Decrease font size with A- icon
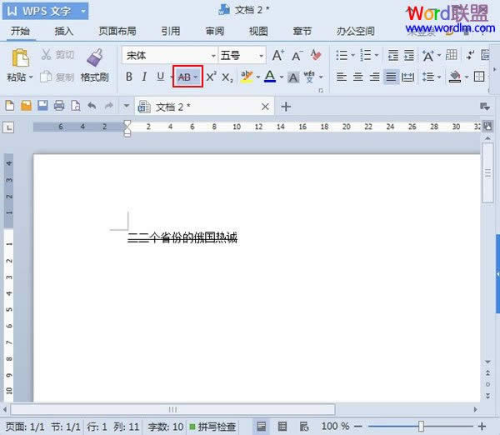This screenshot has height=435, width=500. coord(297,56)
